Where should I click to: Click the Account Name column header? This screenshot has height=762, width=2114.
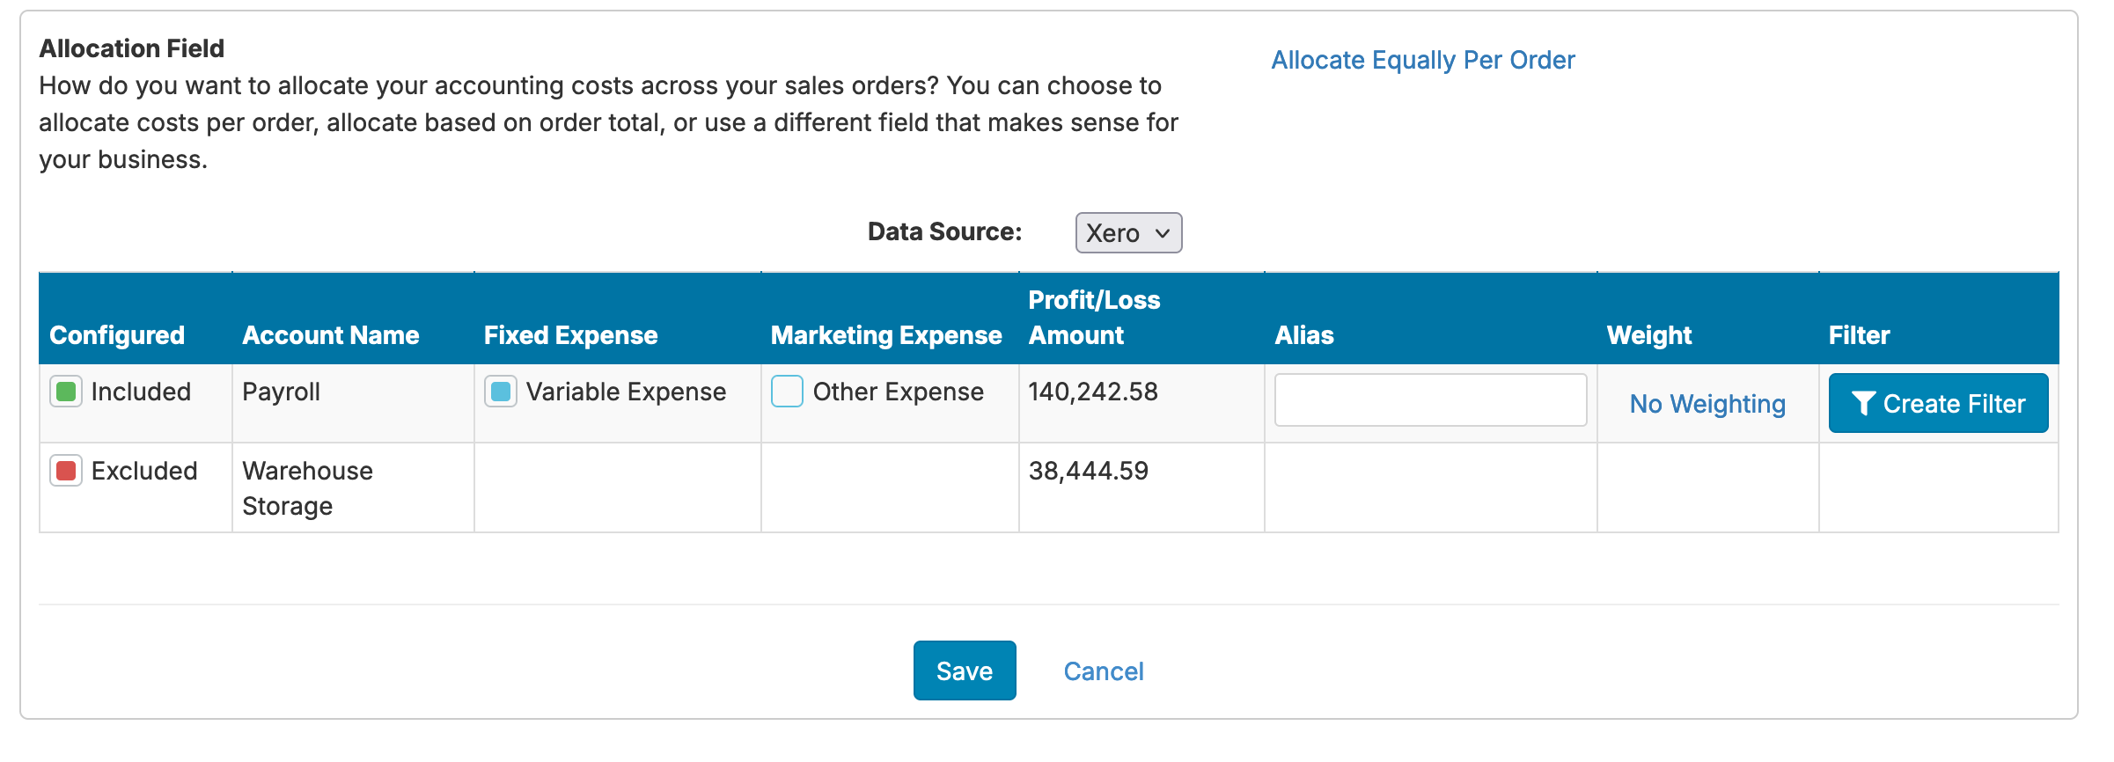(x=330, y=335)
